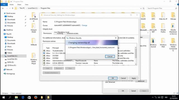
Task: Select the MSBuild folder
Action: click(34, 42)
